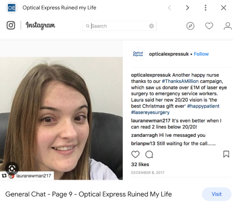This screenshot has height=202, width=233.
Task: Close the image preview panel
Action: click(x=223, y=8)
